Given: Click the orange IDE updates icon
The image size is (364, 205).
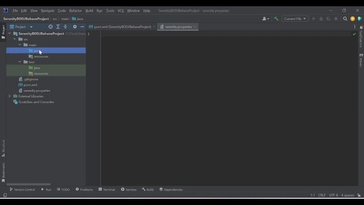Looking at the screenshot, I should (x=353, y=19).
